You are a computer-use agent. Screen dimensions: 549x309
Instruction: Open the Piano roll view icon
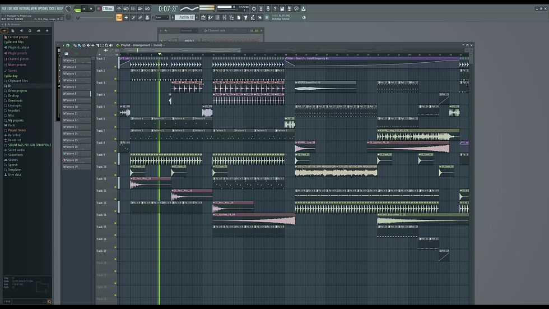click(211, 17)
